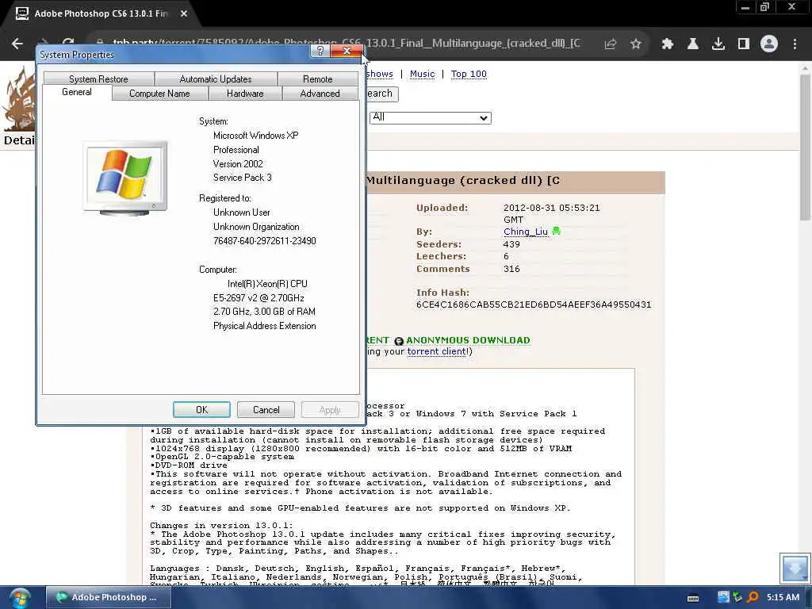Click the Comments count 316
This screenshot has width=812, height=609.
coord(511,269)
